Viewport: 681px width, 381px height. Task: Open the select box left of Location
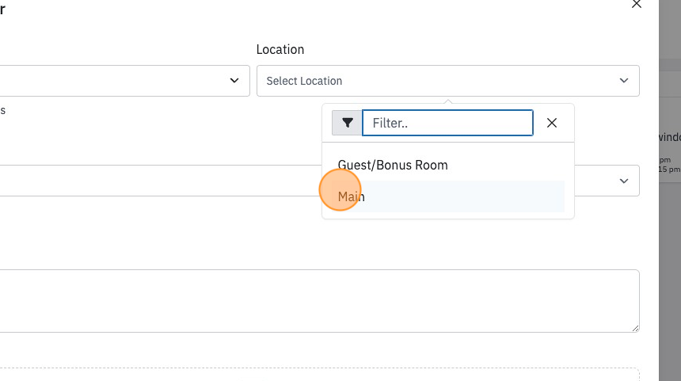124,81
